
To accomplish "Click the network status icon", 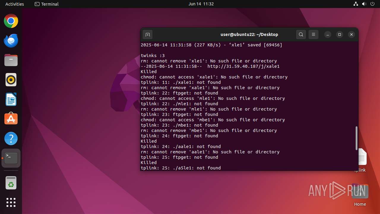I will [356, 4].
